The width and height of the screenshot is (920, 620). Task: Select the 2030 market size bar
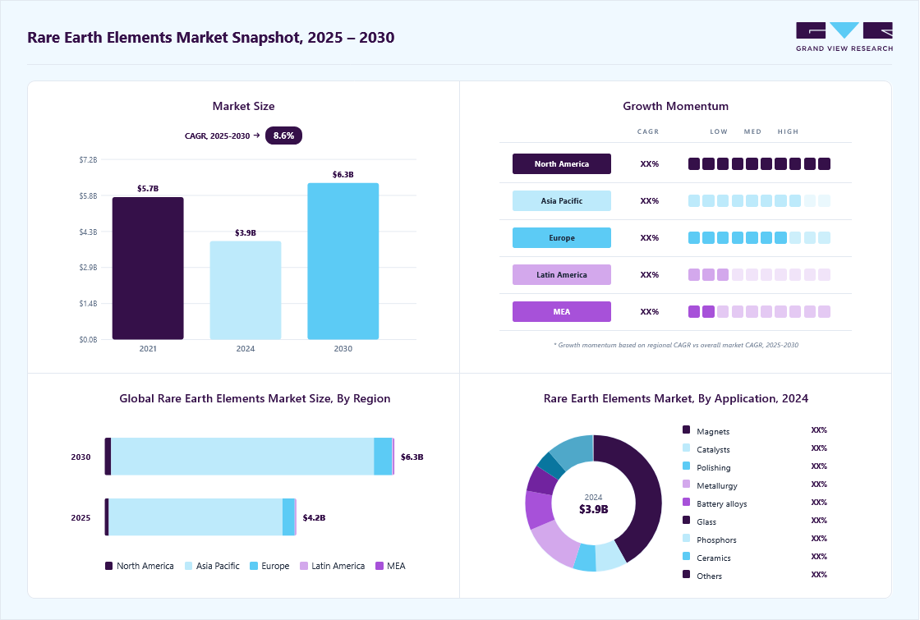343,261
